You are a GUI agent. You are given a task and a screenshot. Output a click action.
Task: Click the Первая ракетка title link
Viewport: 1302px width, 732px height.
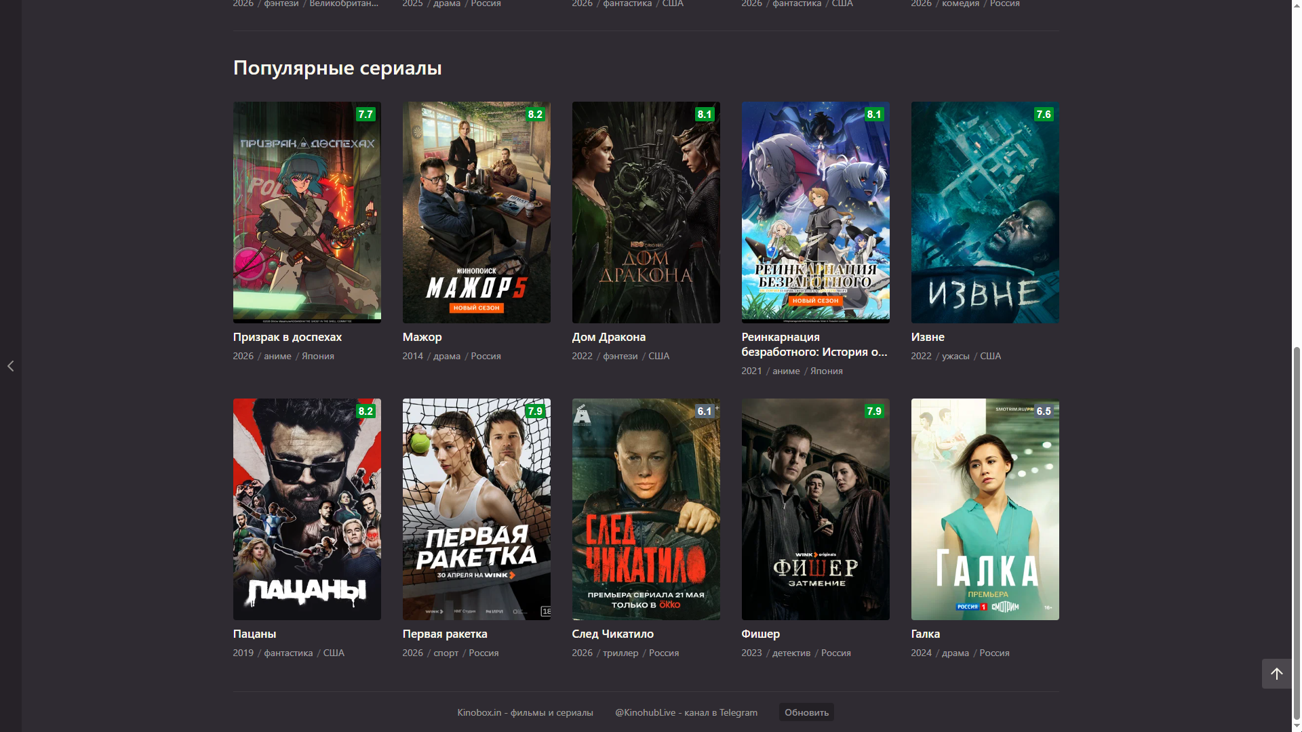point(445,634)
